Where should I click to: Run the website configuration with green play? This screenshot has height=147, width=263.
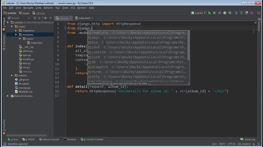pos(210,13)
